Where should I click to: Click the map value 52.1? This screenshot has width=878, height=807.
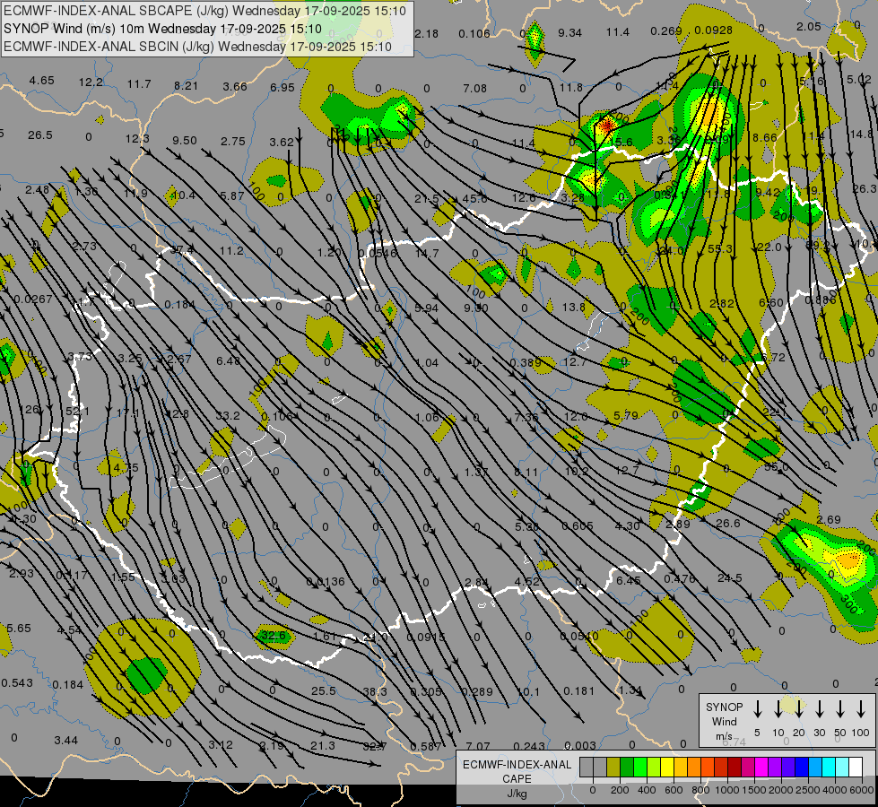(77, 411)
